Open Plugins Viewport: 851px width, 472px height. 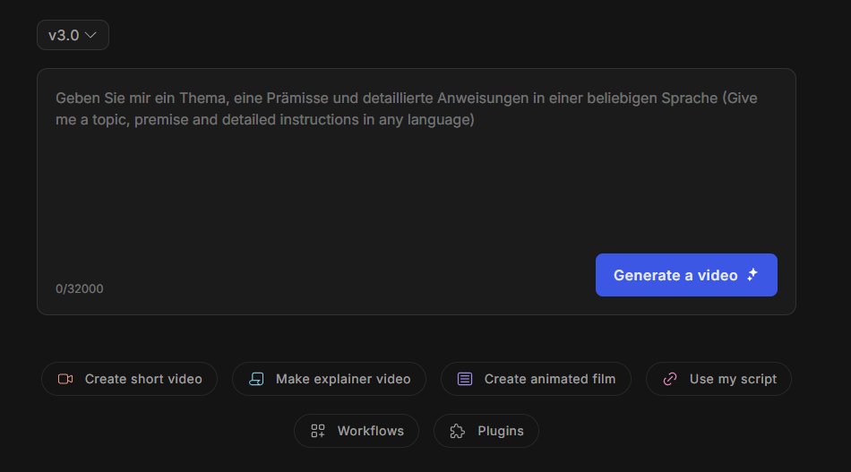pos(486,431)
